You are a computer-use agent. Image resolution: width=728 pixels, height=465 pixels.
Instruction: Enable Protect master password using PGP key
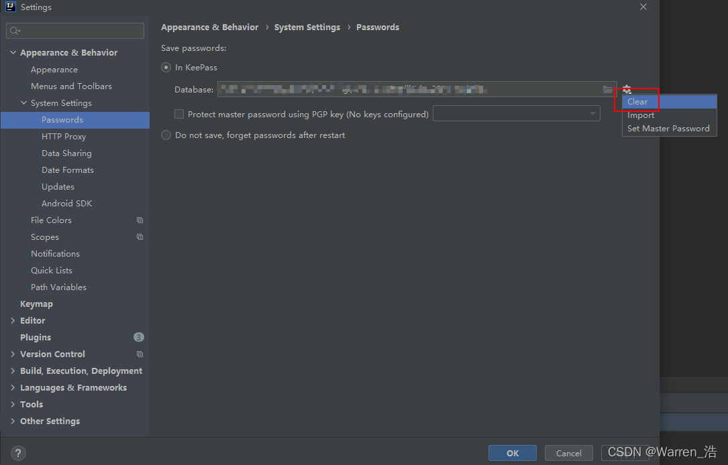(x=178, y=114)
